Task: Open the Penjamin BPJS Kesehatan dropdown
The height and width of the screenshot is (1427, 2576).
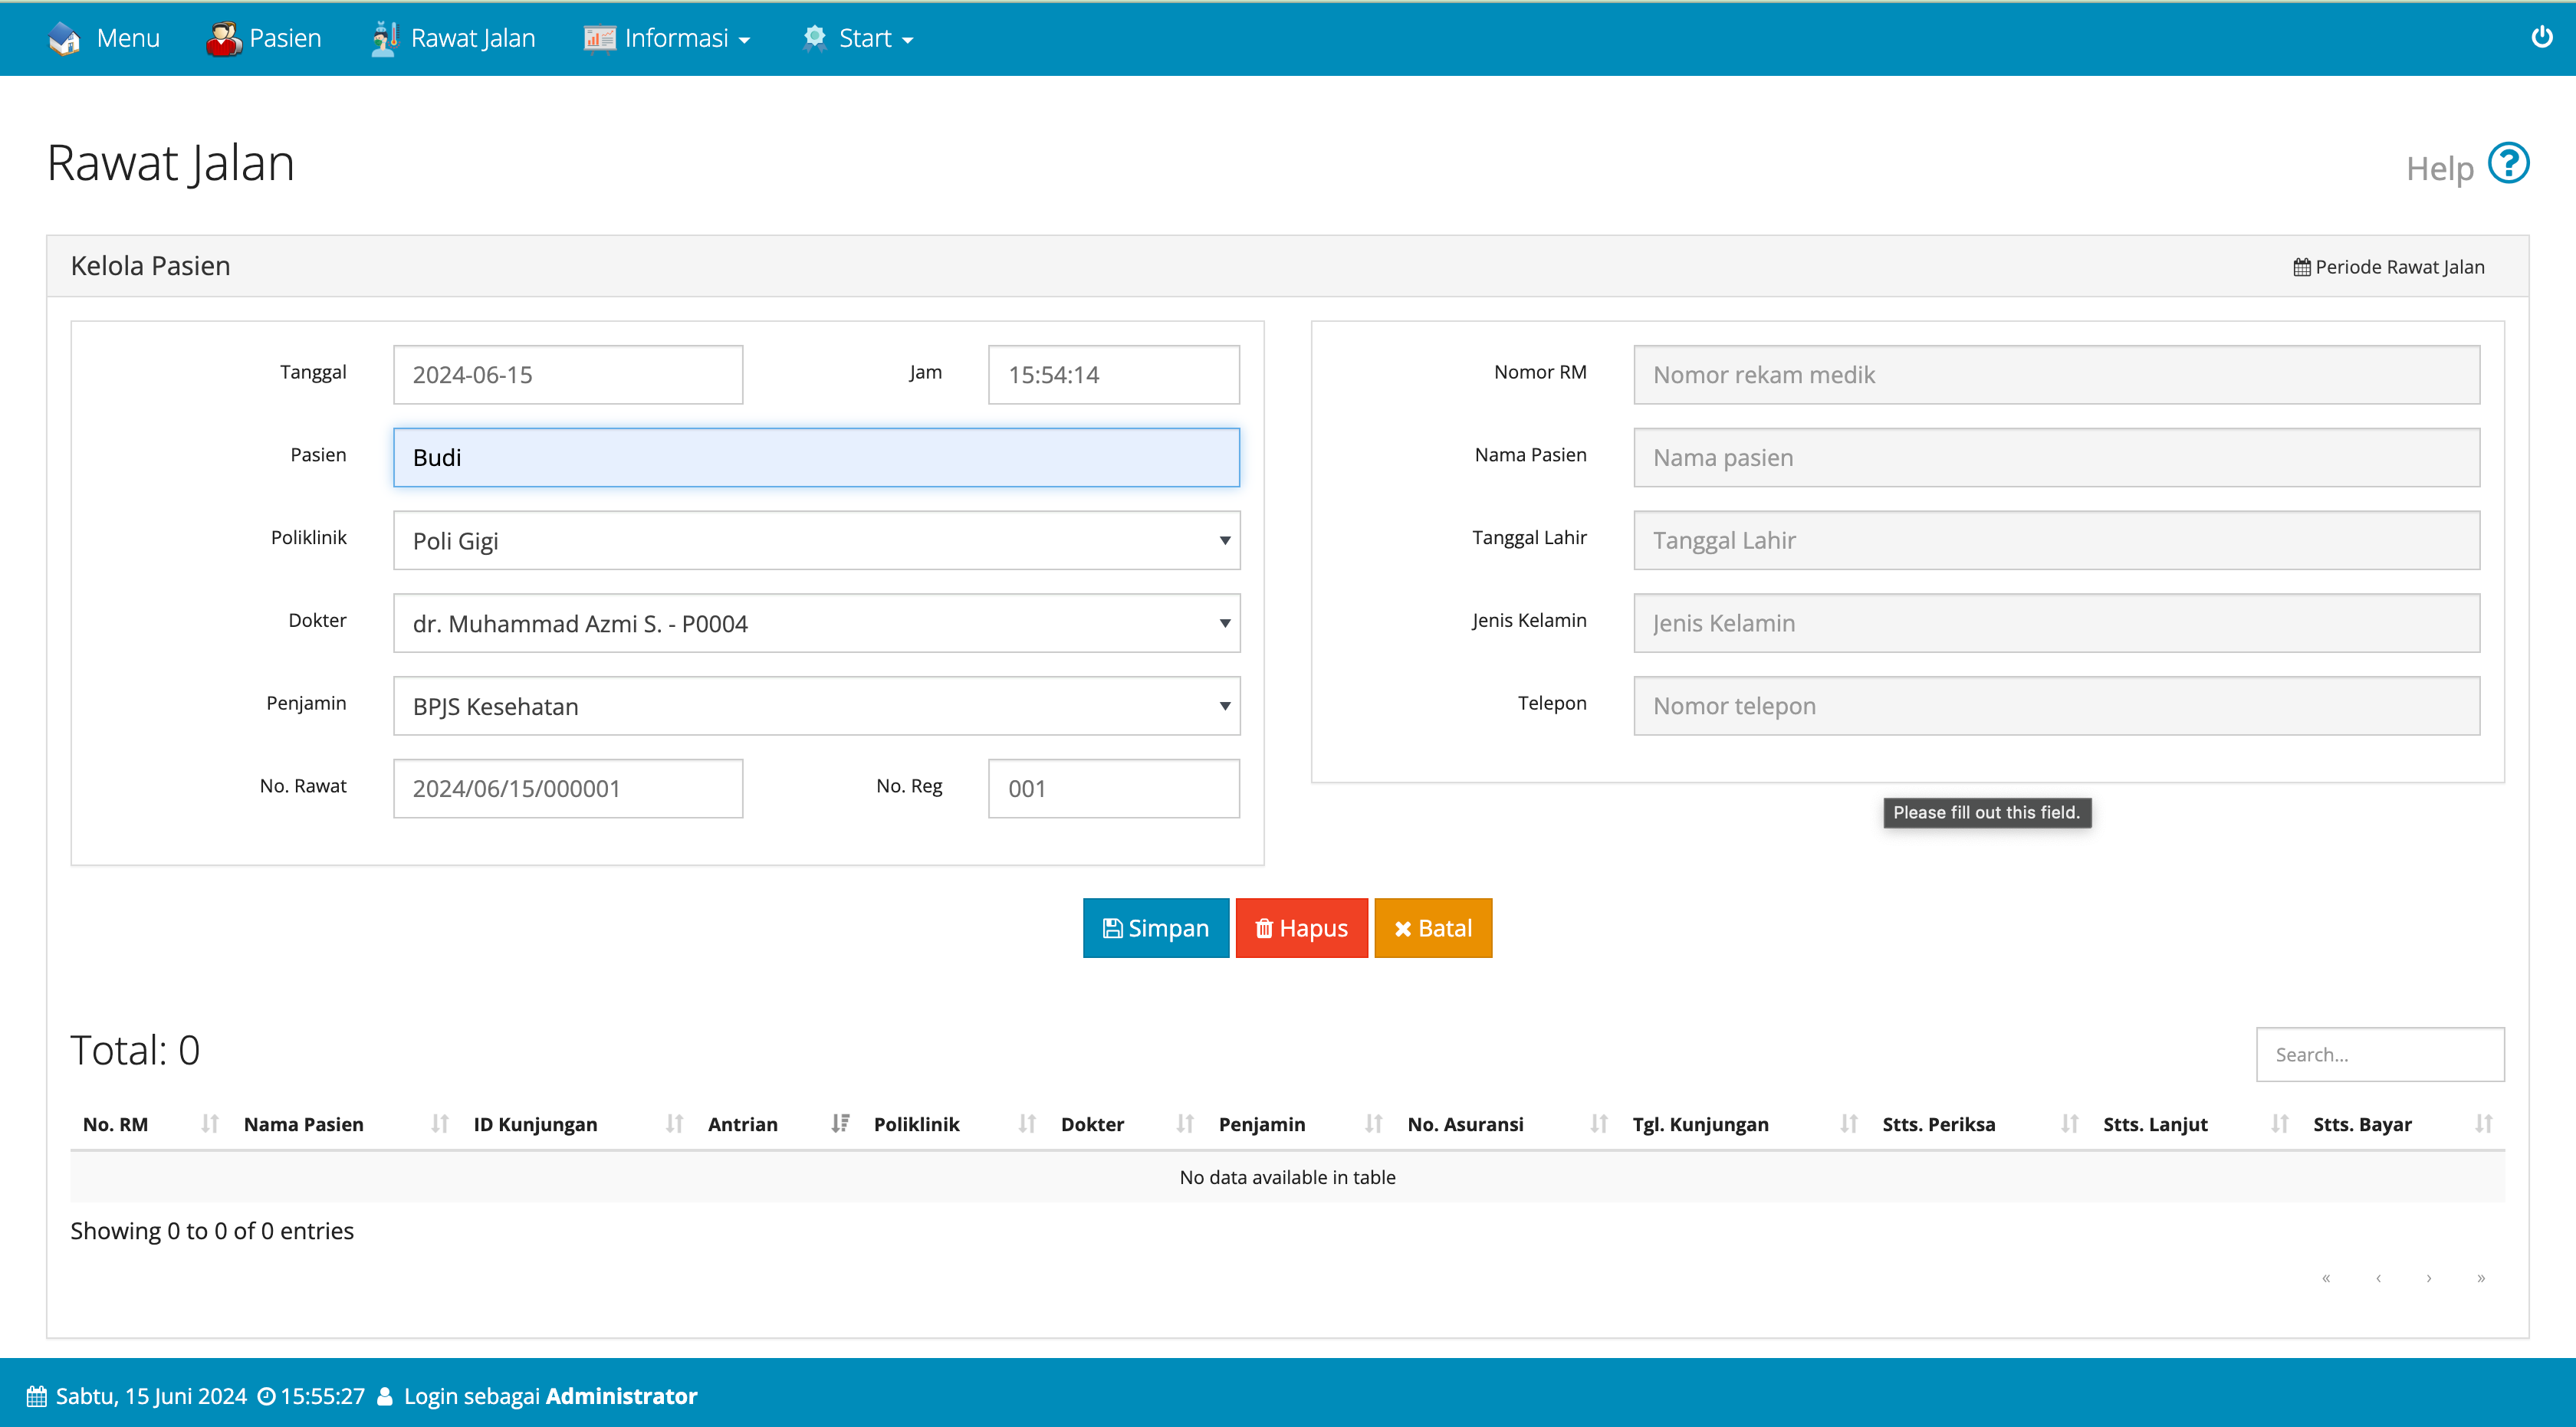Action: click(816, 707)
